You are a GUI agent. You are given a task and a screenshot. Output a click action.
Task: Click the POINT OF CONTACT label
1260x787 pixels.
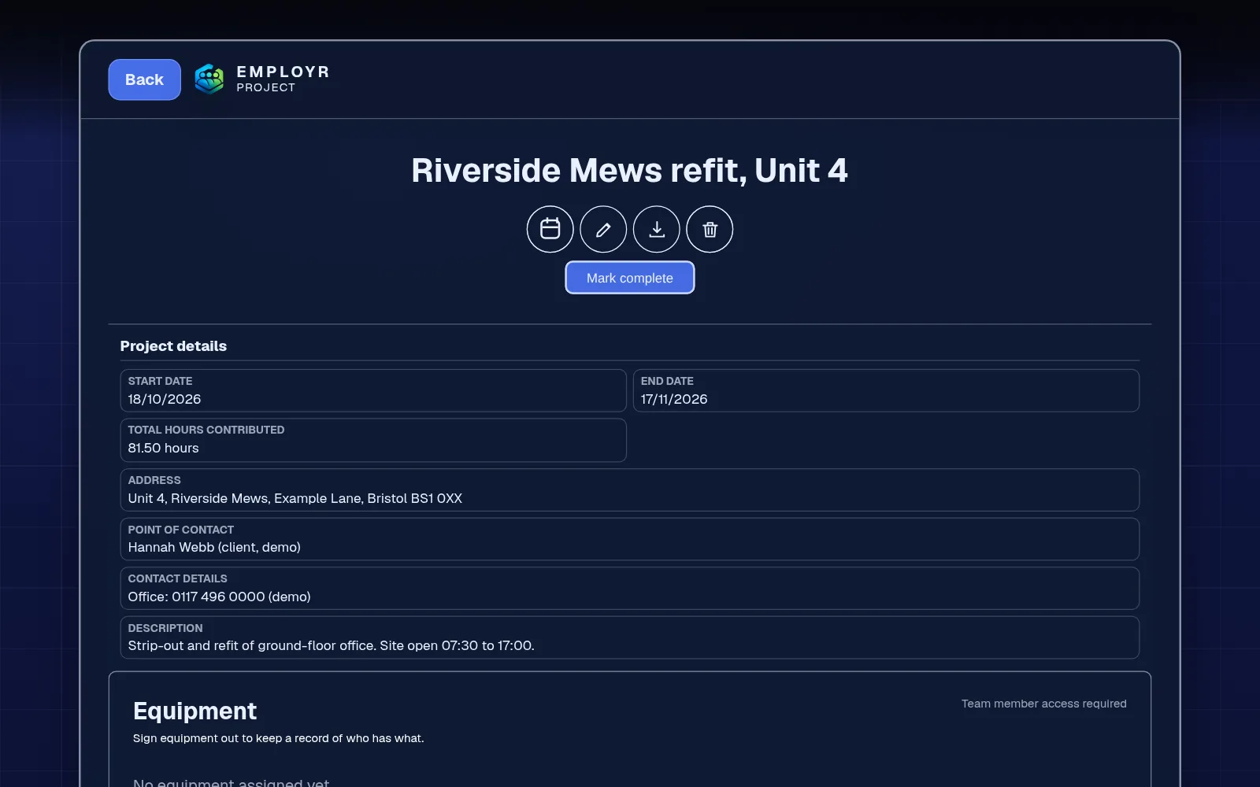(181, 530)
